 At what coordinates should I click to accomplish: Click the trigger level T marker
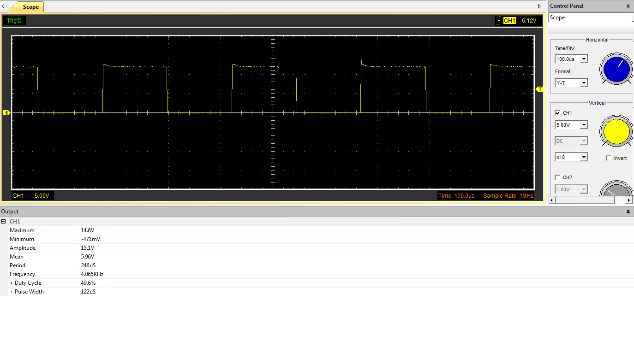[x=540, y=89]
